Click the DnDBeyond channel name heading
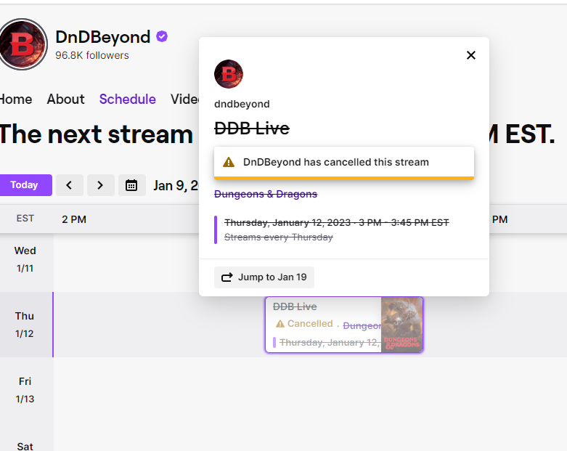The image size is (567, 451). 102,37
